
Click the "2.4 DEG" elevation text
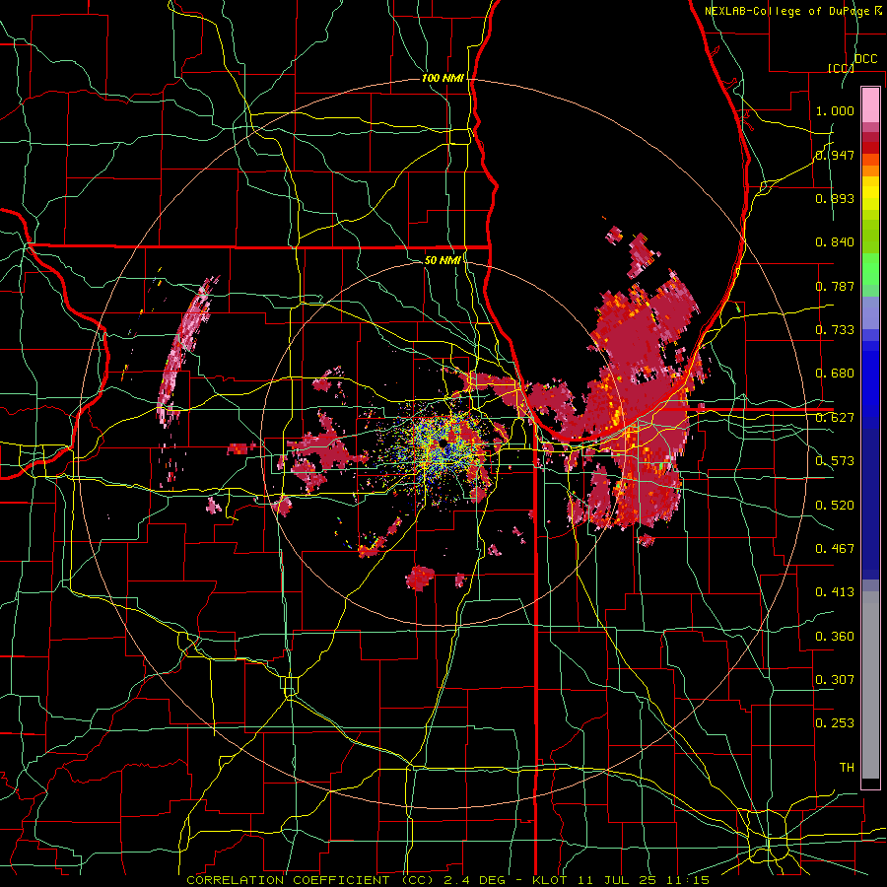(x=474, y=880)
